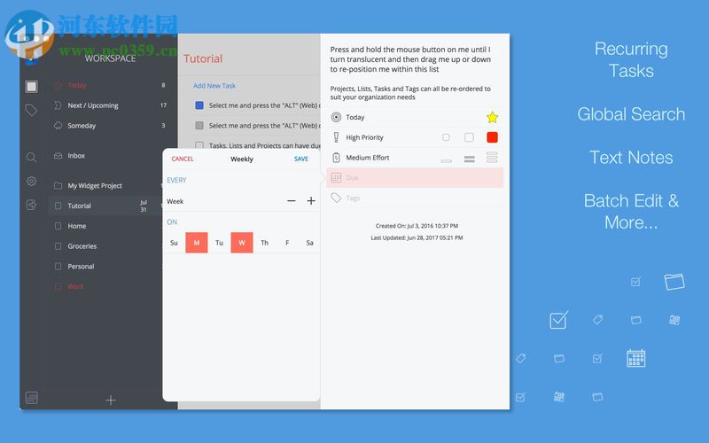Click the 'Week' interval label
Image resolution: width=709 pixels, height=443 pixels.
tap(175, 201)
